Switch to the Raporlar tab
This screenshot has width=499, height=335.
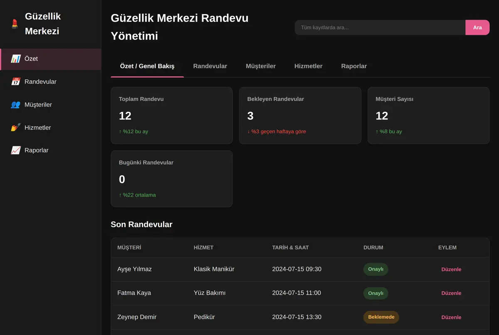pyautogui.click(x=354, y=66)
